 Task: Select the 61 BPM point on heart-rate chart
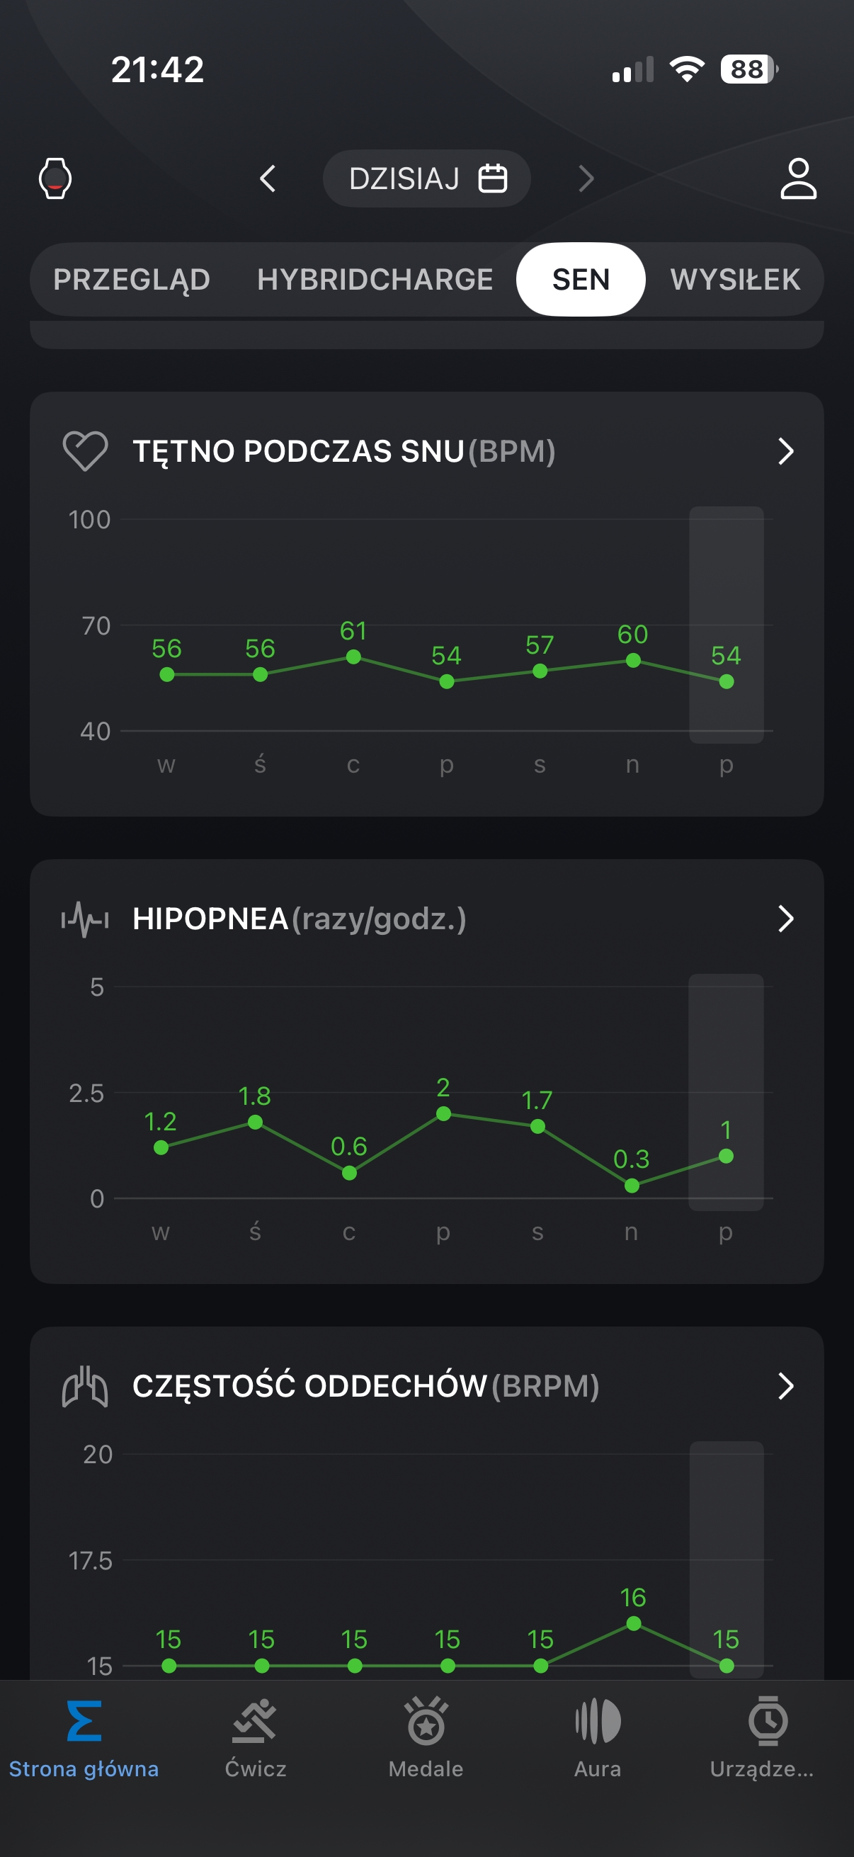pos(353,657)
